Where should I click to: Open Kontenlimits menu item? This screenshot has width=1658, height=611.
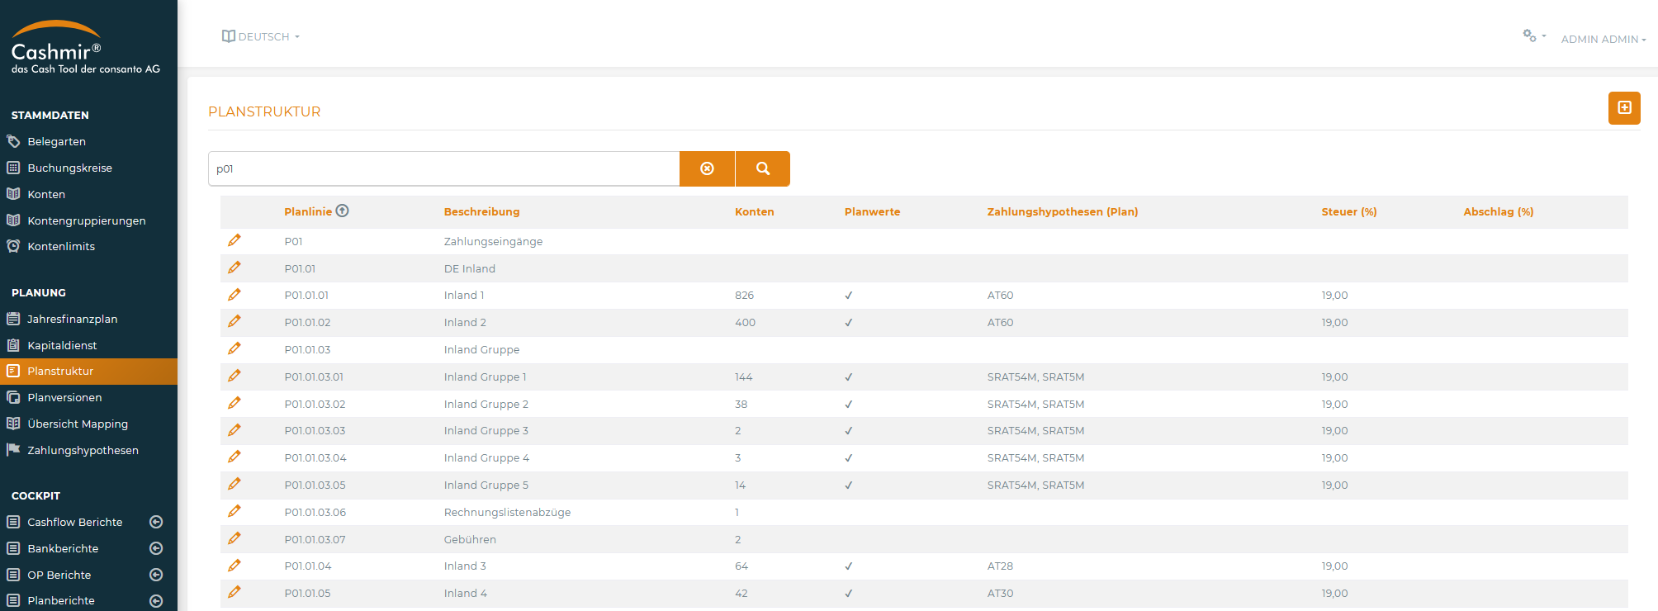61,246
